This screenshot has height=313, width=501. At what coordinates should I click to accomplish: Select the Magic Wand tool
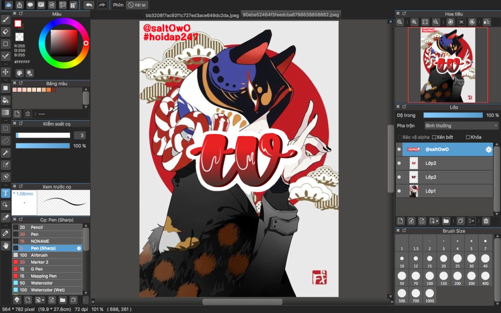(6, 153)
